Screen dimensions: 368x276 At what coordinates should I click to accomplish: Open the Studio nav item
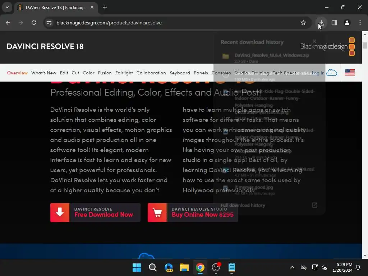[241, 73]
